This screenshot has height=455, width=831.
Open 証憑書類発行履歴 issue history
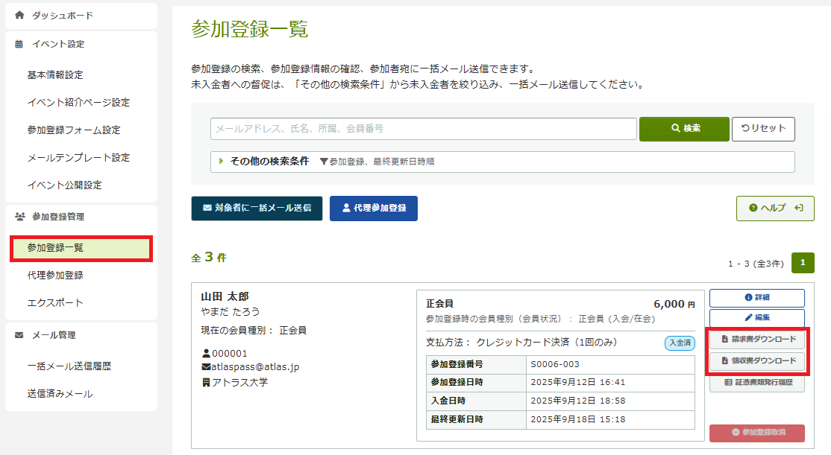756,383
